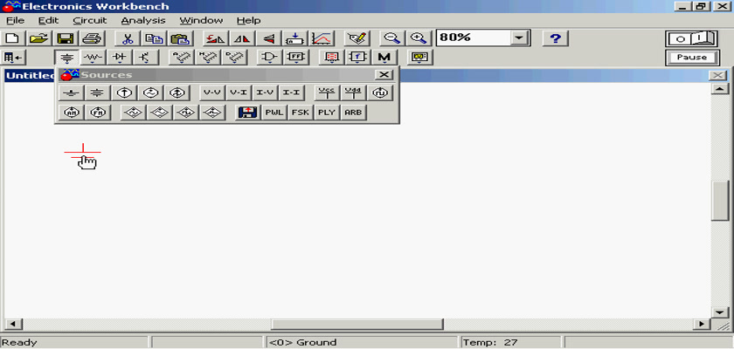Viewport: 734px width, 349px height.
Task: Close the Sources palette
Action: (x=384, y=75)
